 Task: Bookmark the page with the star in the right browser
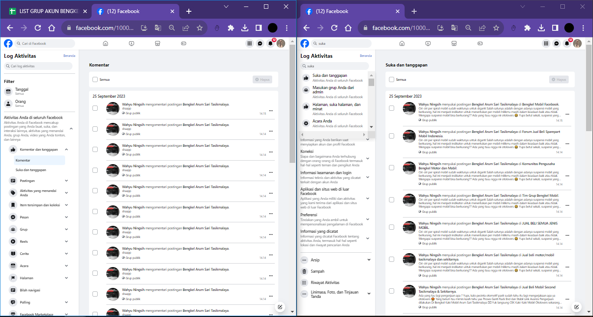click(x=496, y=28)
